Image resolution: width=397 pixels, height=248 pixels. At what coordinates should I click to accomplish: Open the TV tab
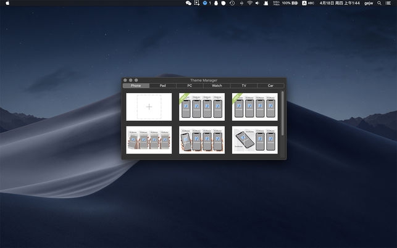244,86
